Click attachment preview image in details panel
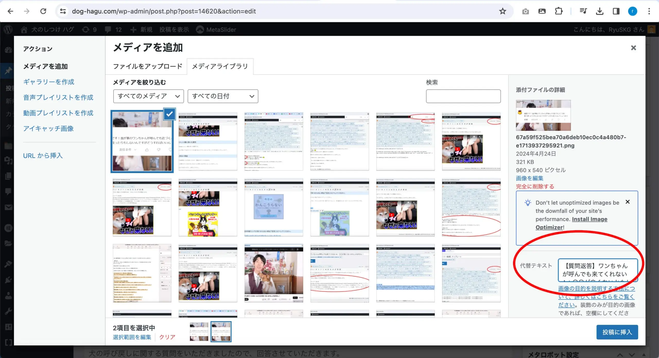Viewport: 659px width, 358px height. click(543, 115)
